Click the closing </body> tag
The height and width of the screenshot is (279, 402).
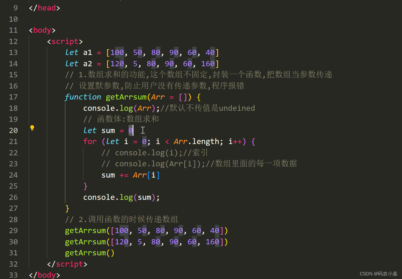pos(44,275)
